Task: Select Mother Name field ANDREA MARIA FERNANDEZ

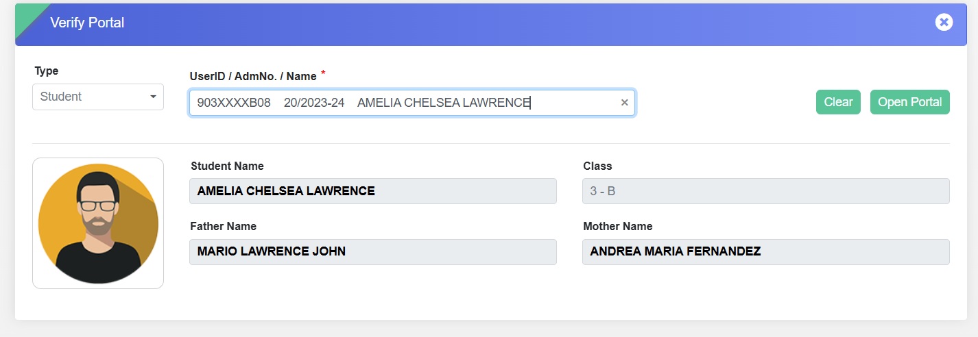Action: [x=765, y=251]
